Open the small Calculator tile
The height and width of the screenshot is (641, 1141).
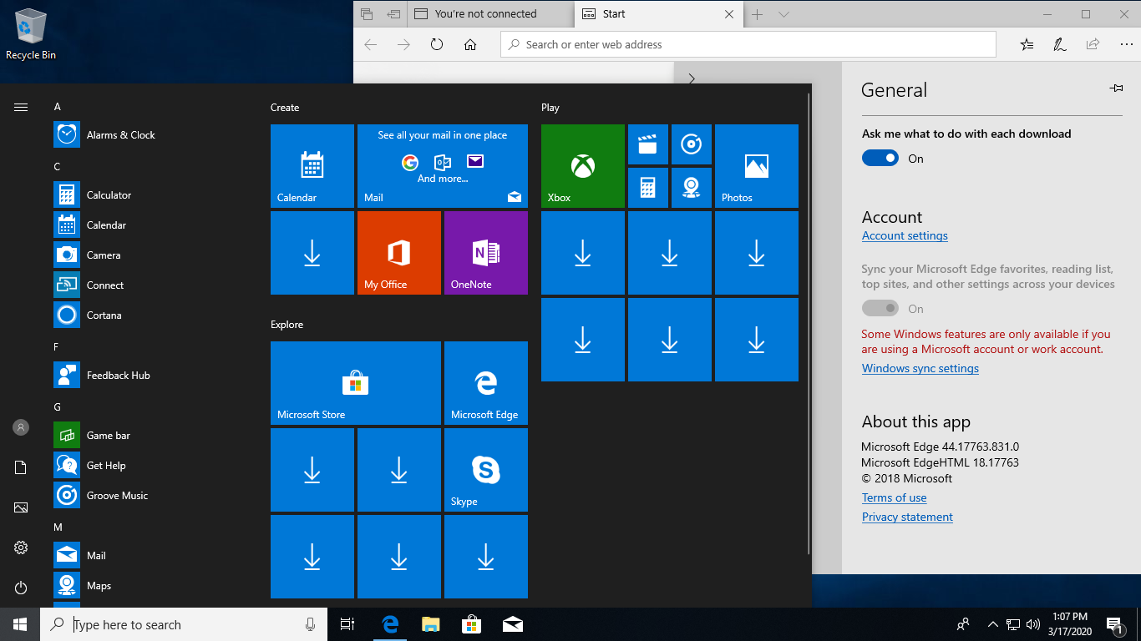[x=648, y=188]
